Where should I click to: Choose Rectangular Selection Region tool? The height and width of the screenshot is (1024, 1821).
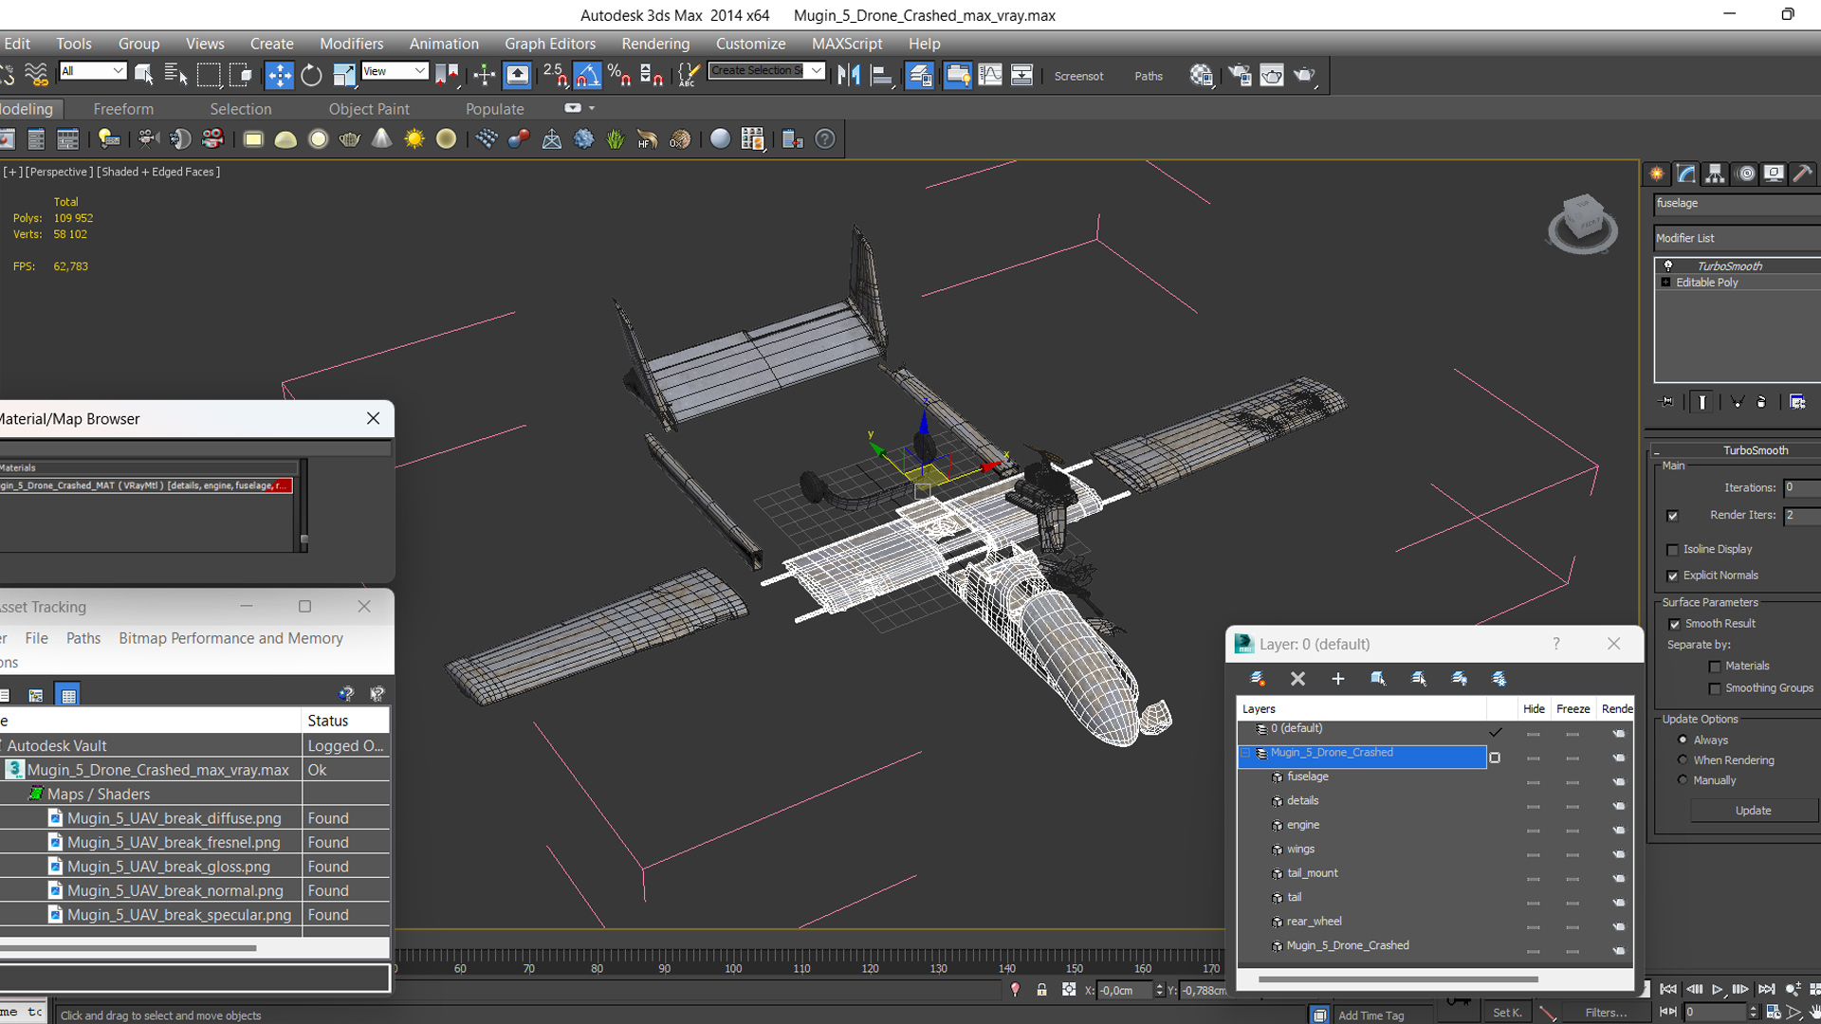[x=208, y=75]
